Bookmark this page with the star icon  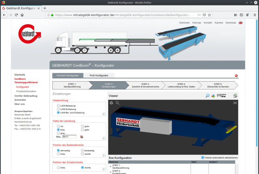tap(209, 15)
